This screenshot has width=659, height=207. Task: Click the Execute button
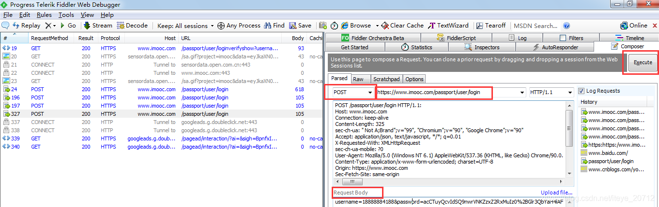(643, 63)
